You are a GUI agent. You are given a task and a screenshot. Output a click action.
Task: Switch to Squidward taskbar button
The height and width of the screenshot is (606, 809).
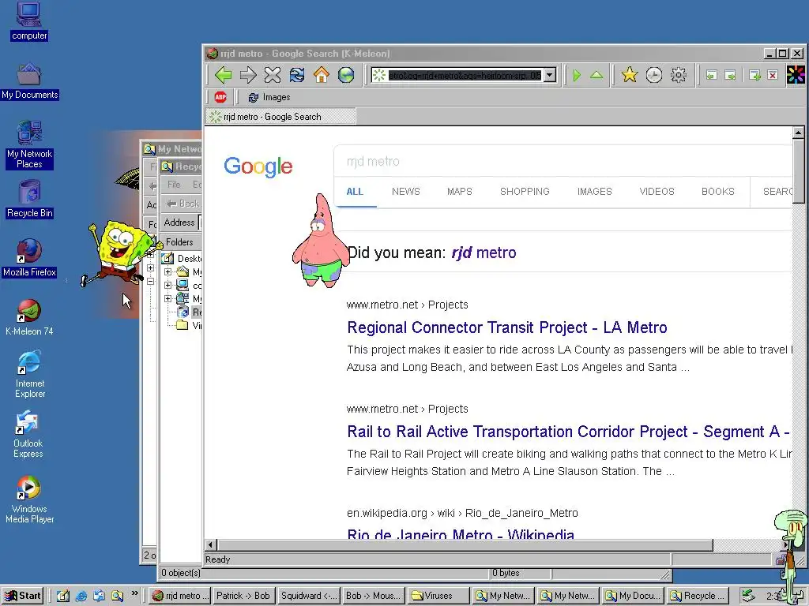point(308,596)
